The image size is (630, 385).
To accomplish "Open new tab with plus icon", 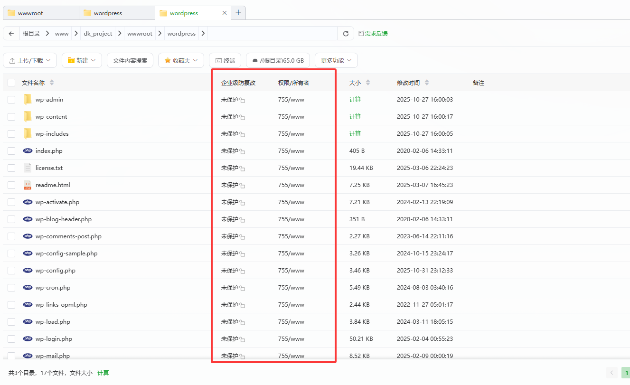I will coord(238,13).
